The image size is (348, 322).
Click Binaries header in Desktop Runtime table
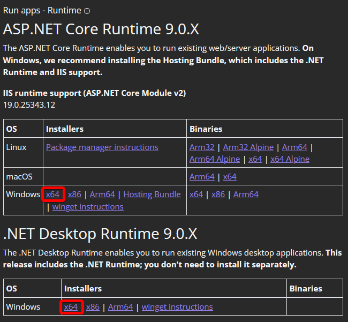(306, 289)
